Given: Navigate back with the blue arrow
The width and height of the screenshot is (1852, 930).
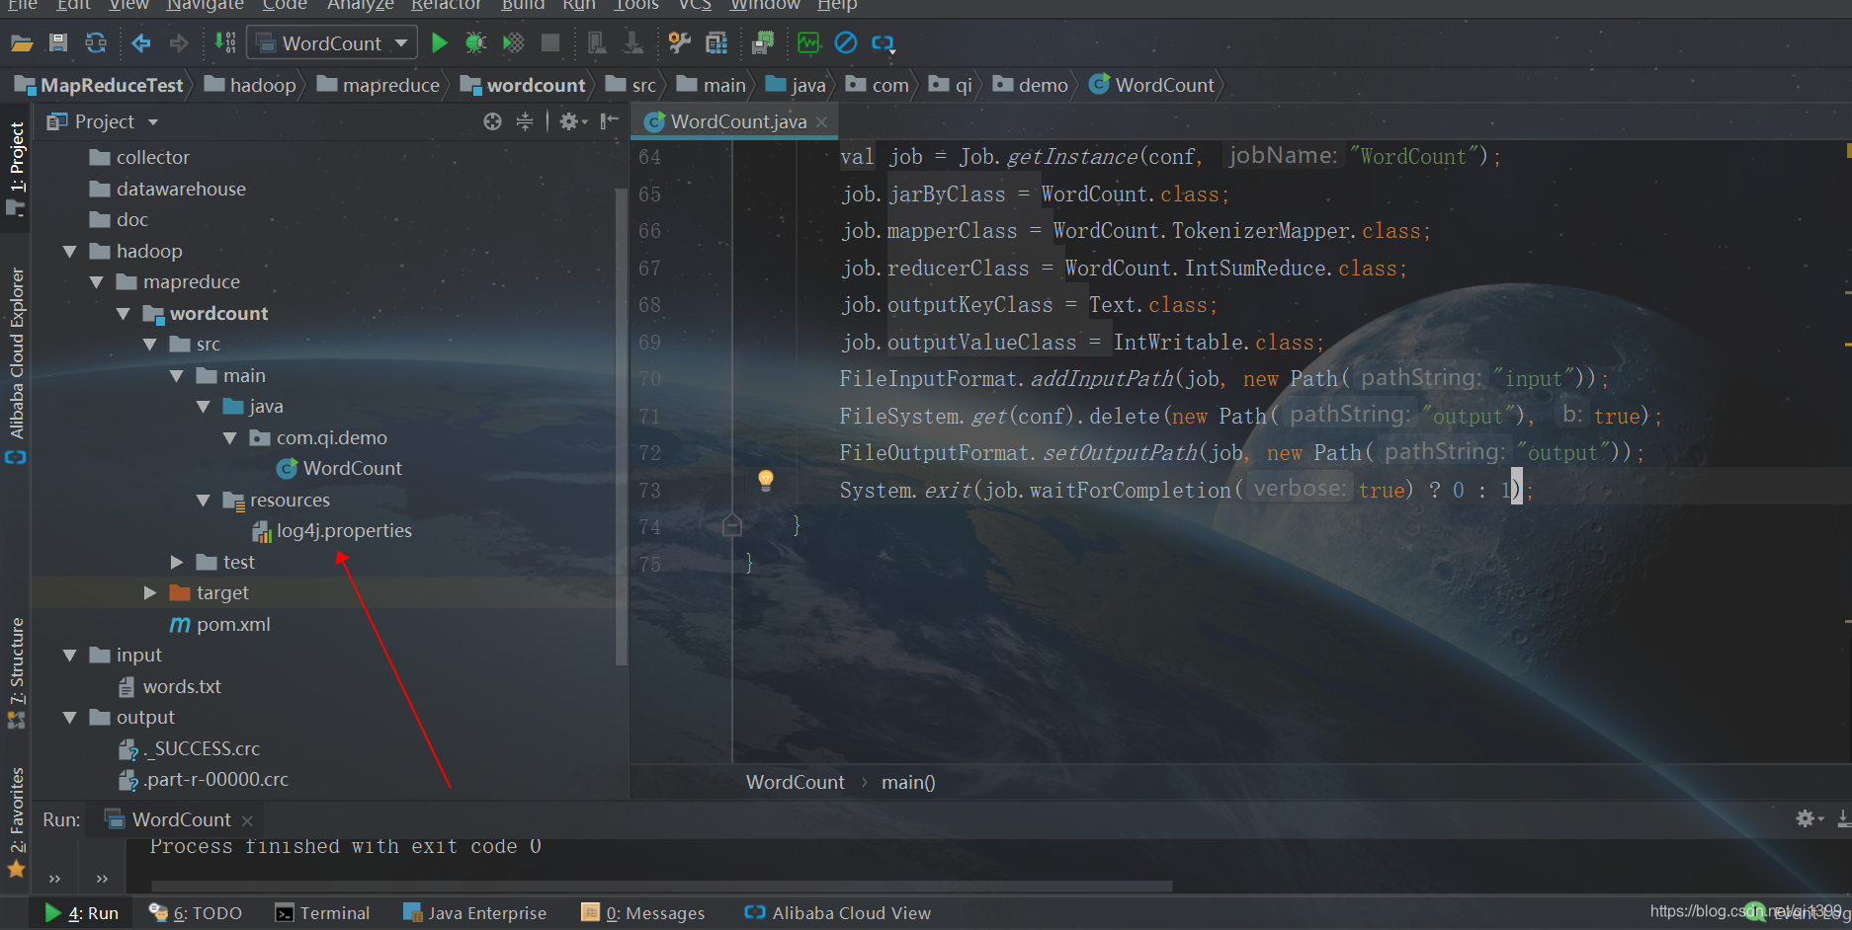Looking at the screenshot, I should [141, 43].
